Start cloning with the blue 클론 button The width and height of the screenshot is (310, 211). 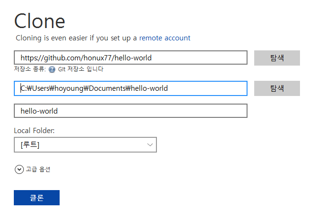37,198
